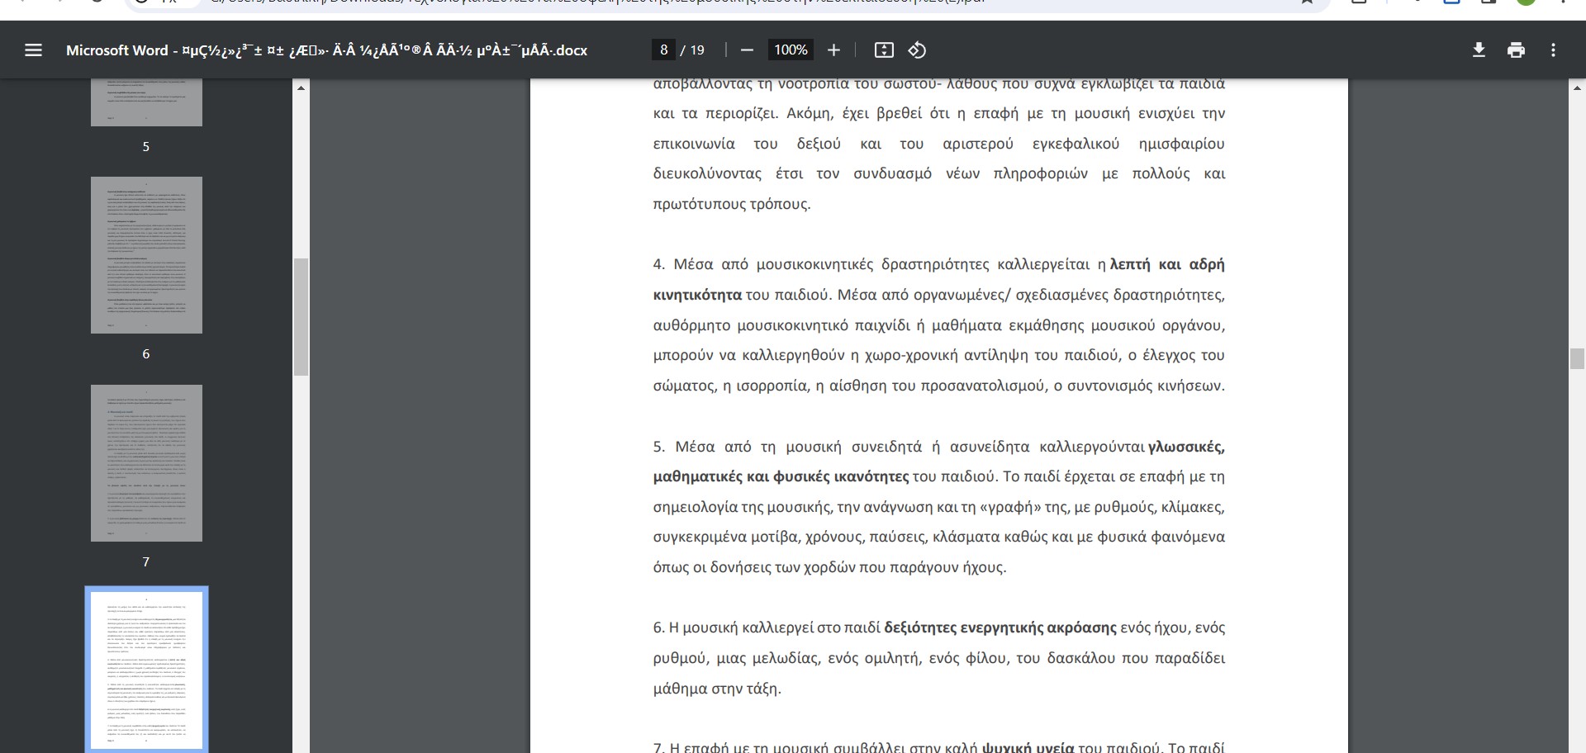Click the 100% zoom level field
Screen dimensions: 1586x753
tap(791, 50)
